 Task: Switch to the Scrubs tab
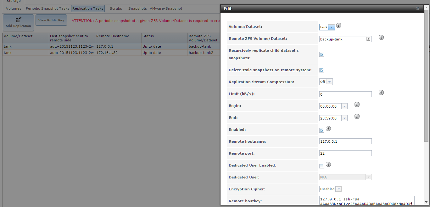click(116, 8)
